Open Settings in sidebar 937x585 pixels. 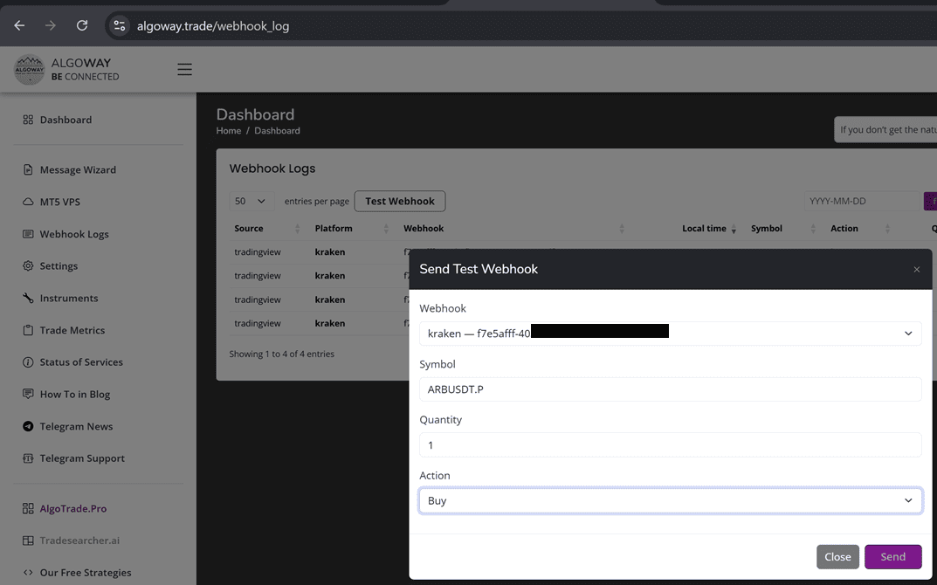pos(59,266)
